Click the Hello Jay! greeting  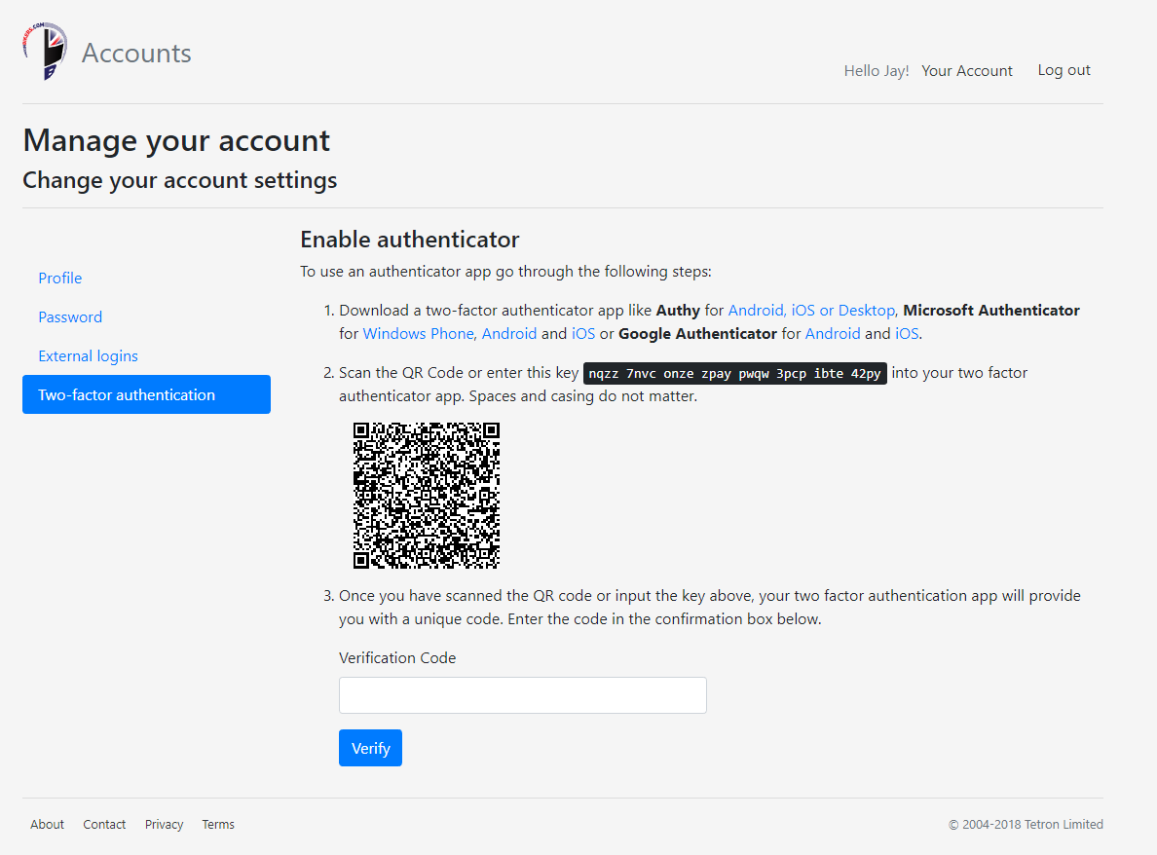(x=876, y=71)
